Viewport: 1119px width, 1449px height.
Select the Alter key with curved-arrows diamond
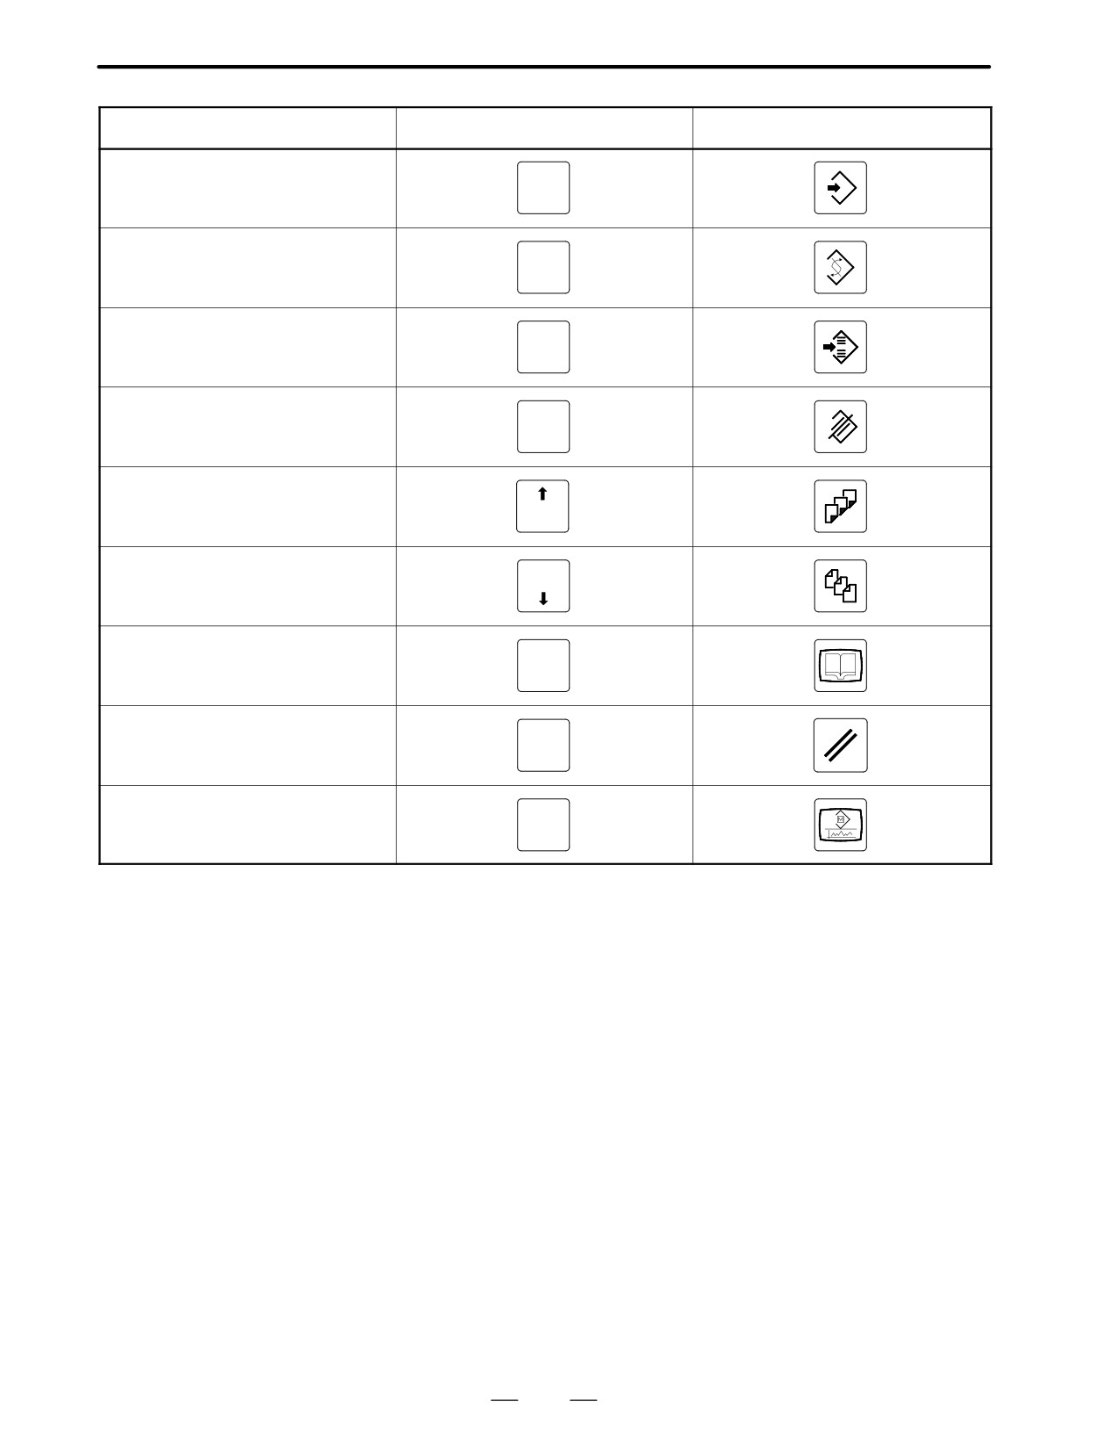tap(840, 267)
